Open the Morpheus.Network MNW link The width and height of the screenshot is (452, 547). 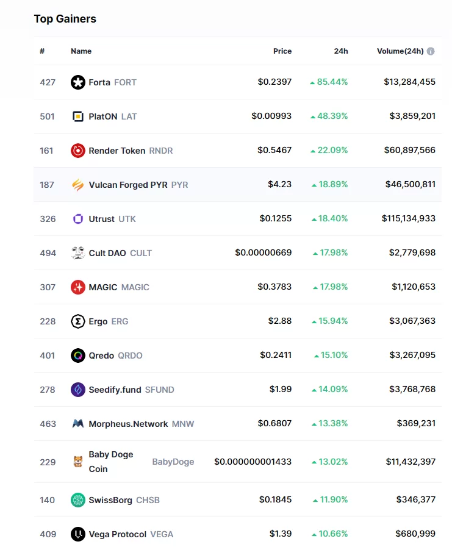[141, 424]
